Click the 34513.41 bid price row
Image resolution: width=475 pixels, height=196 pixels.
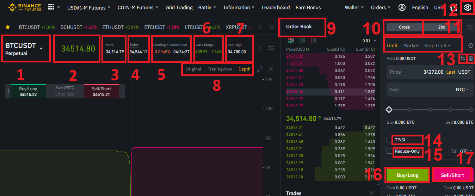pos(331,135)
